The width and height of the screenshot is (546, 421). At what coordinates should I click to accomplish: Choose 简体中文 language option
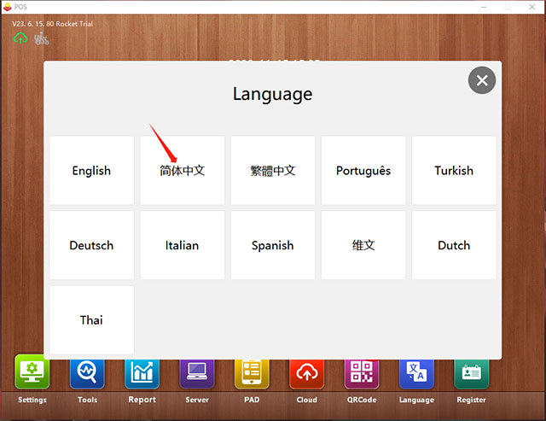[182, 171]
